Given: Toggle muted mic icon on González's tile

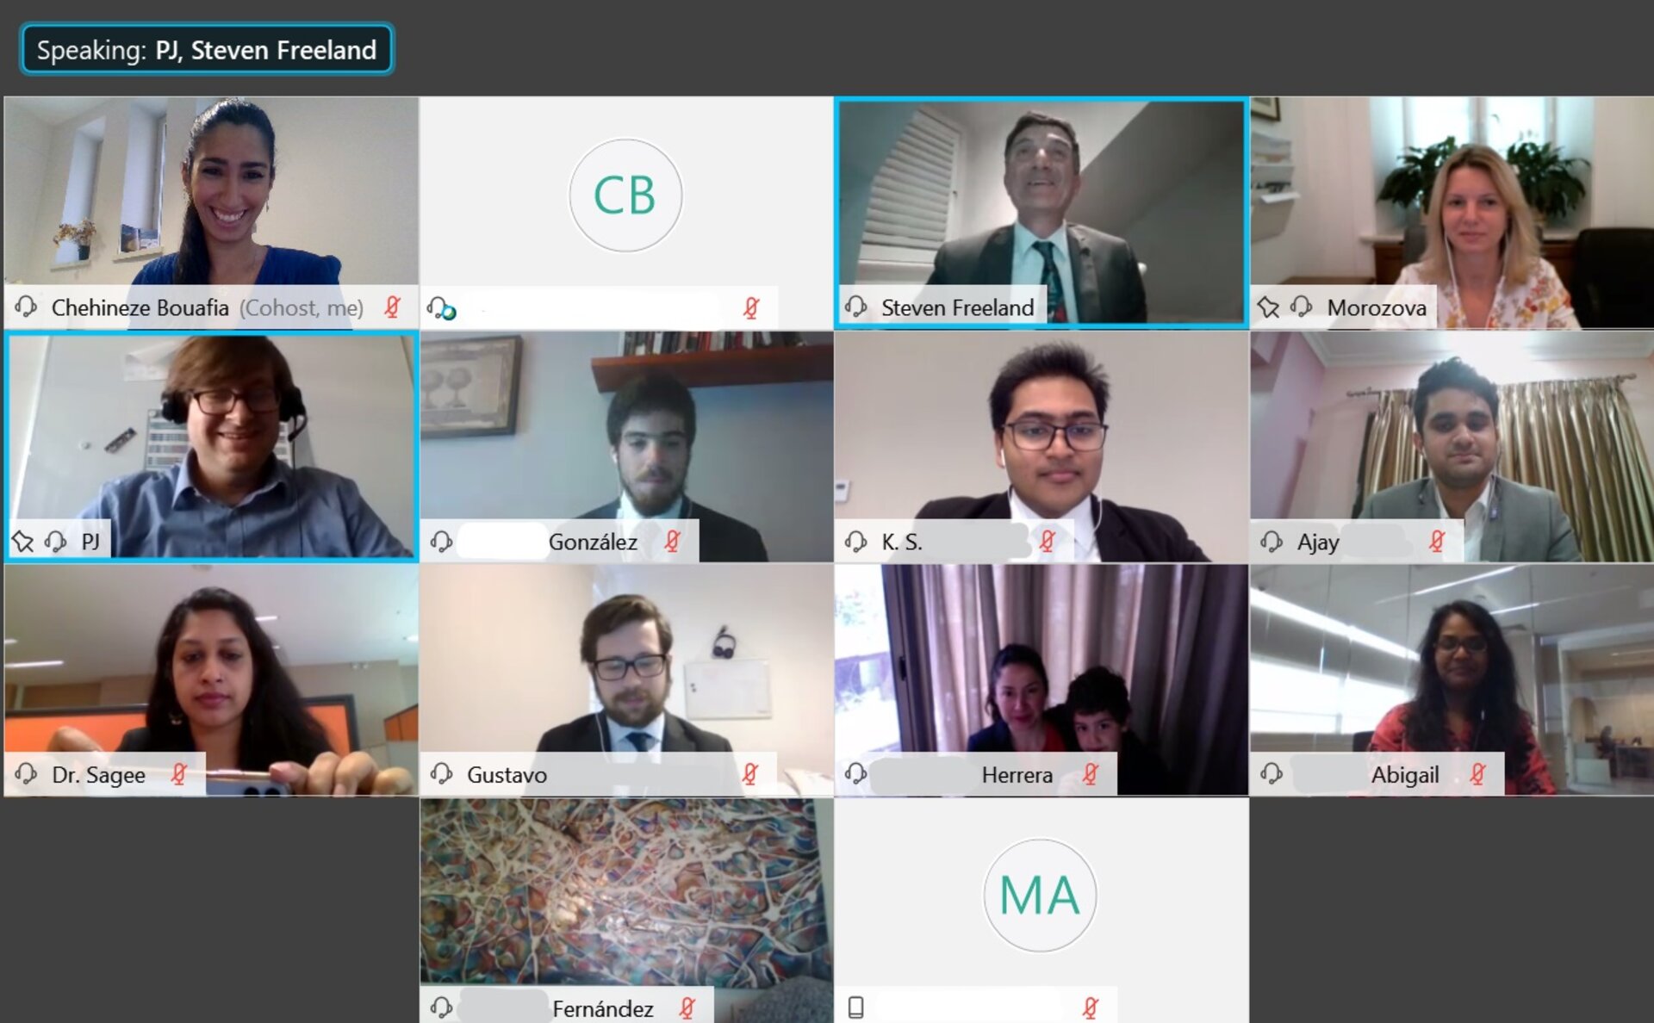Looking at the screenshot, I should (672, 542).
